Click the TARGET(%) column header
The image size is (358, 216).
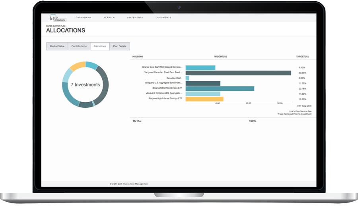pyautogui.click(x=302, y=56)
